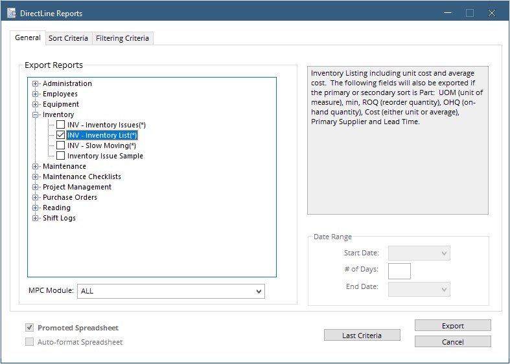Expand the Purchase Orders category
The height and width of the screenshot is (364, 510).
(35, 198)
